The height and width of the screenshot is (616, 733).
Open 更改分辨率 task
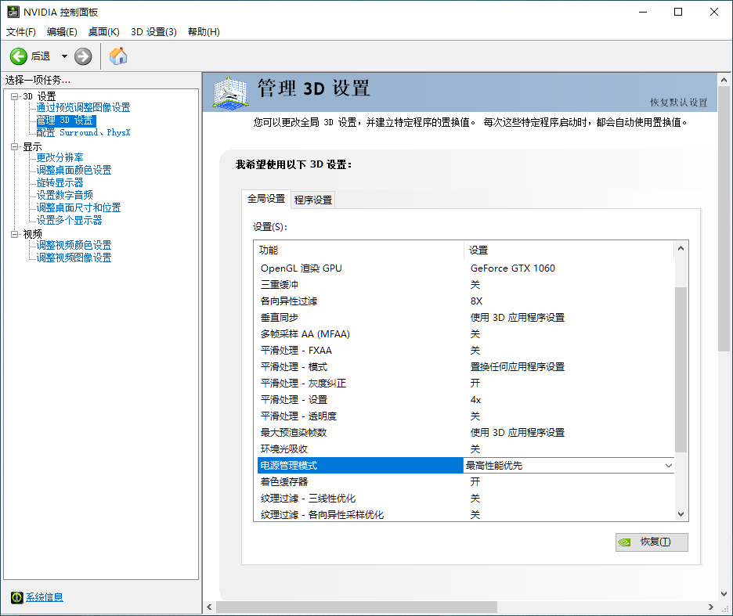pos(60,157)
